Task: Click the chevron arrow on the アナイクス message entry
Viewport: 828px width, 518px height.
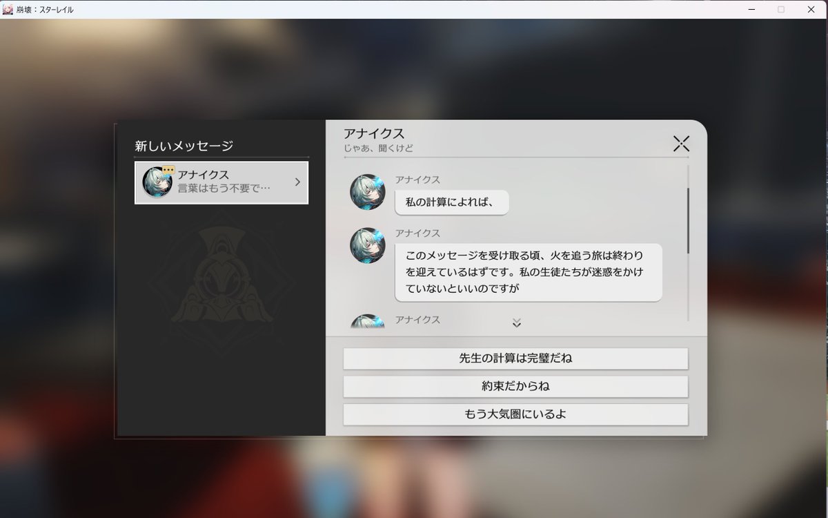Action: (x=297, y=182)
